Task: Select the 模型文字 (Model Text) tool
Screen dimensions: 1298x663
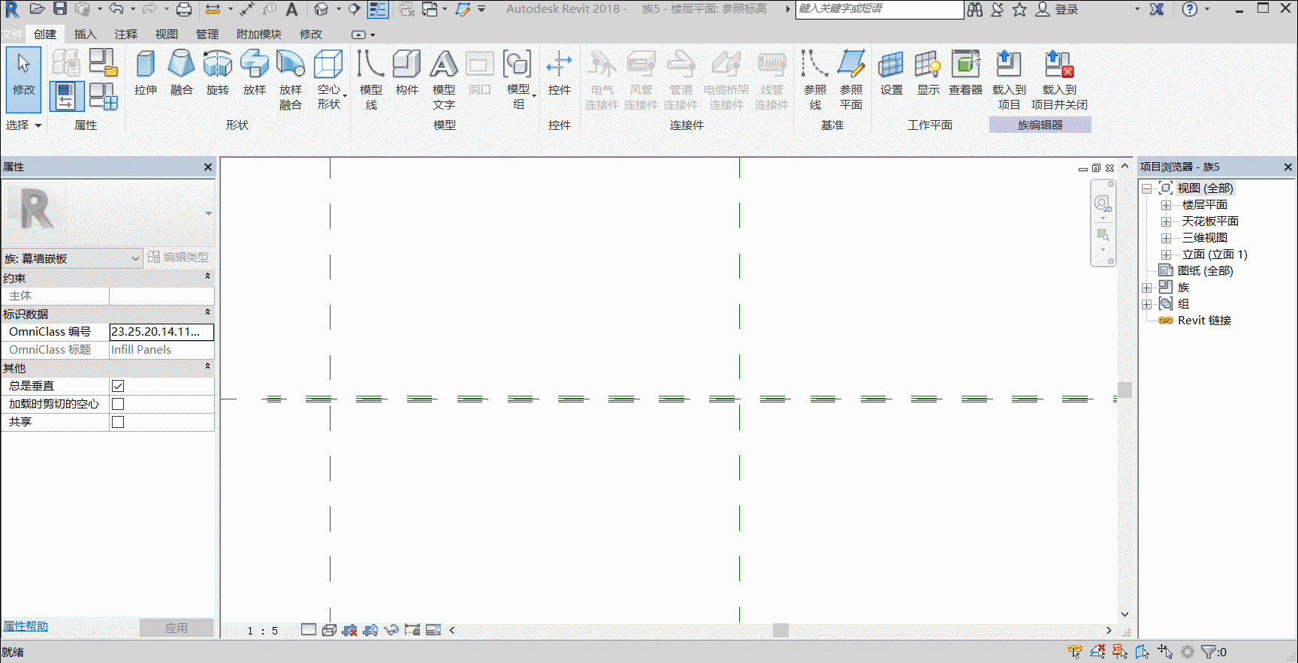Action: pyautogui.click(x=443, y=80)
